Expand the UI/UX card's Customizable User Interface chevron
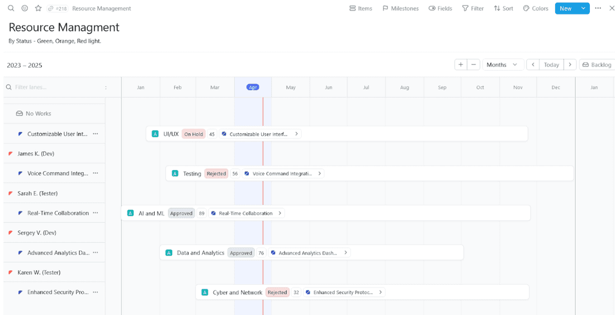 click(296, 134)
